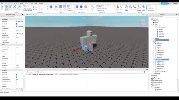Open the Create constraint tool

click(x=93, y=7)
